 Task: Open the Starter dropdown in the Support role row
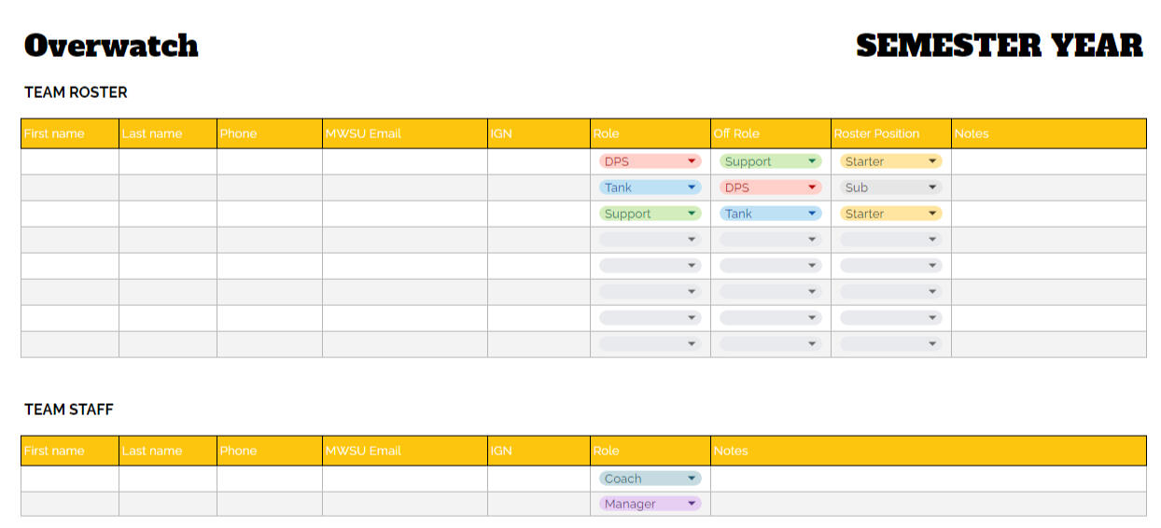click(x=890, y=214)
